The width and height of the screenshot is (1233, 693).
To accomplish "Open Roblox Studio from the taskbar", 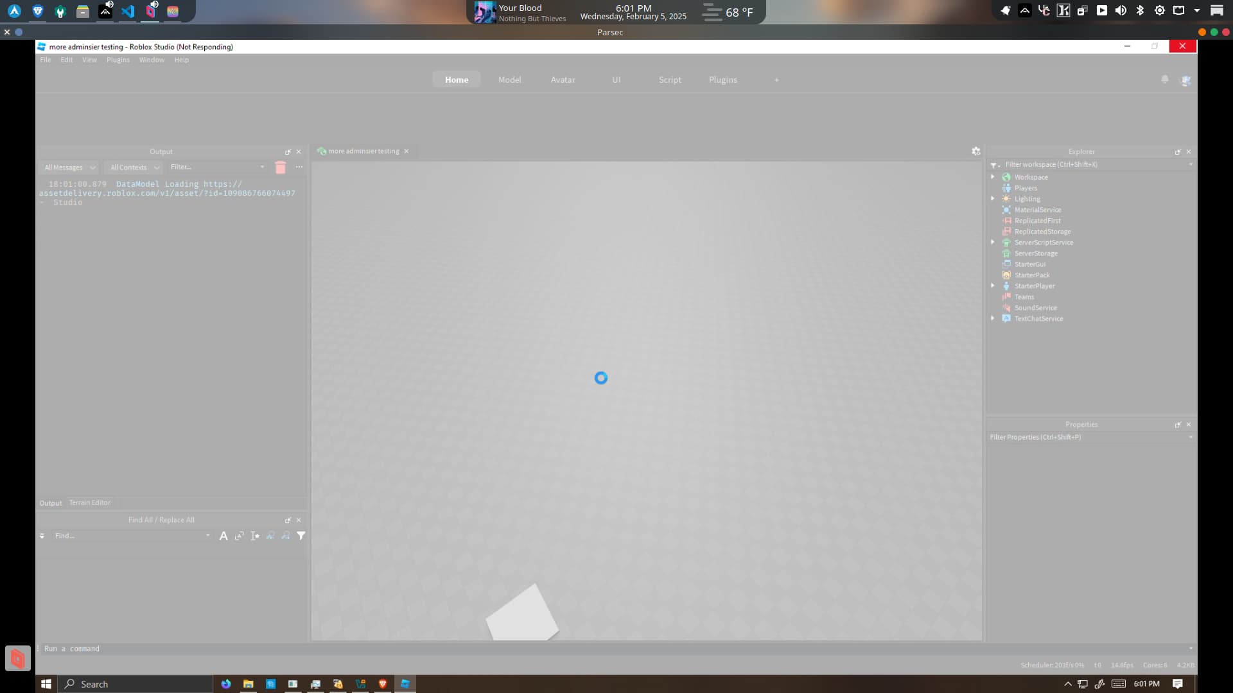I will click(405, 683).
